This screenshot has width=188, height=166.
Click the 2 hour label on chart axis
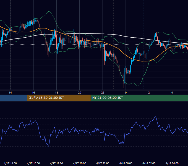149,93
